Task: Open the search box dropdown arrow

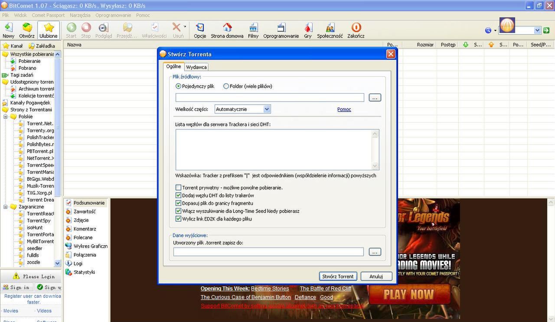Action: click(538, 30)
